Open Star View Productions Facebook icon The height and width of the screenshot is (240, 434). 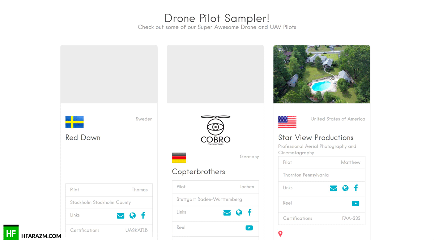pos(356,188)
